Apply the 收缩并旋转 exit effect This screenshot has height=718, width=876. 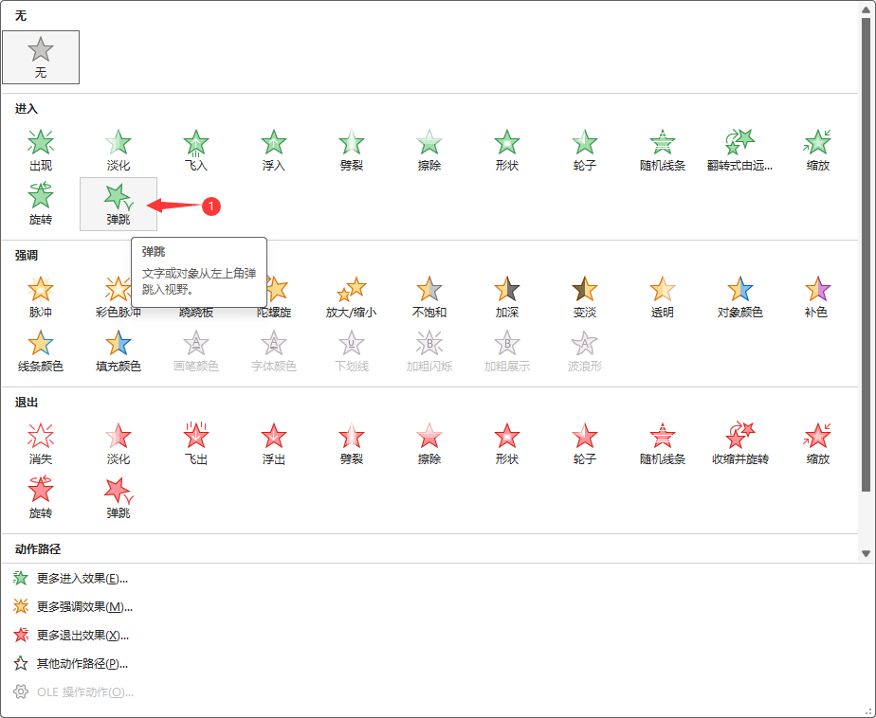click(x=739, y=444)
